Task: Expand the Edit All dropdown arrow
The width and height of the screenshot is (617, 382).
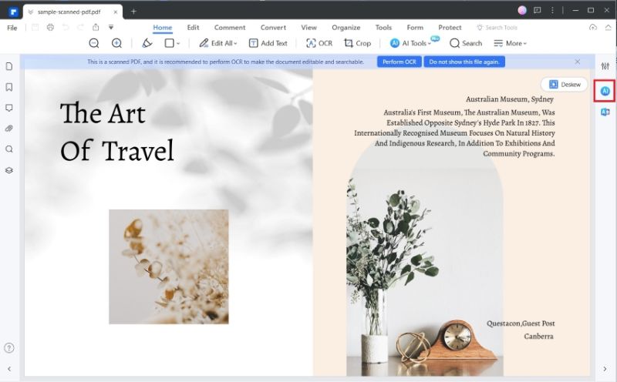Action: click(x=236, y=44)
